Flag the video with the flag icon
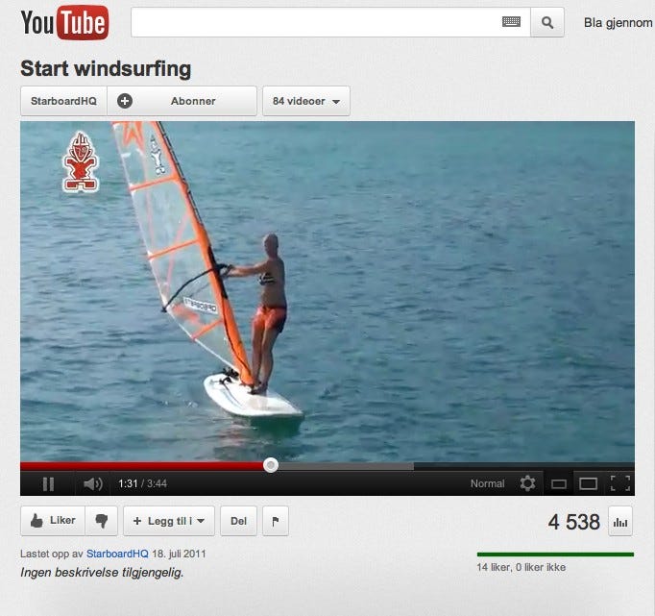 (276, 521)
